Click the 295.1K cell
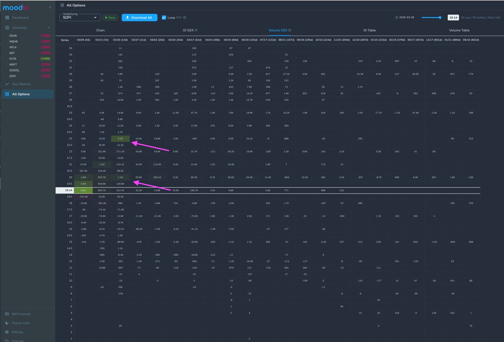 pyautogui.click(x=157, y=177)
